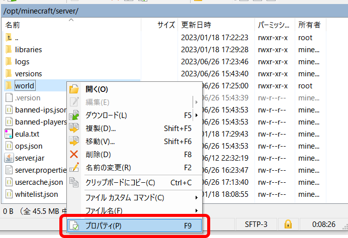348x238 pixels.
Task: Click the whitelist.json file icon
Action: [x=9, y=194]
